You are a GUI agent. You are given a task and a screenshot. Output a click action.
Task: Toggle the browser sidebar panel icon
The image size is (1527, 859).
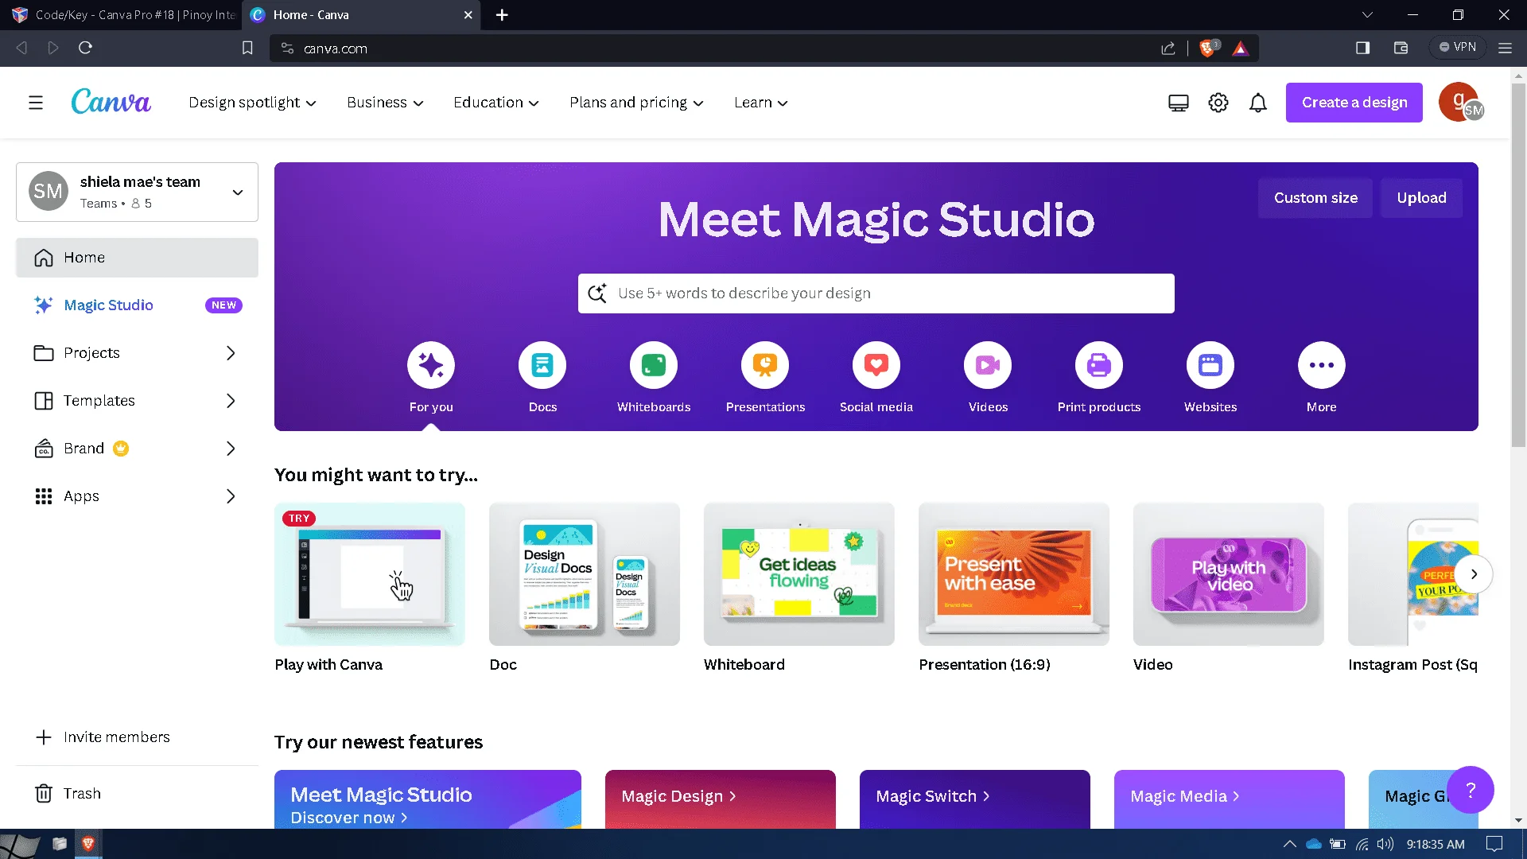[1362, 48]
